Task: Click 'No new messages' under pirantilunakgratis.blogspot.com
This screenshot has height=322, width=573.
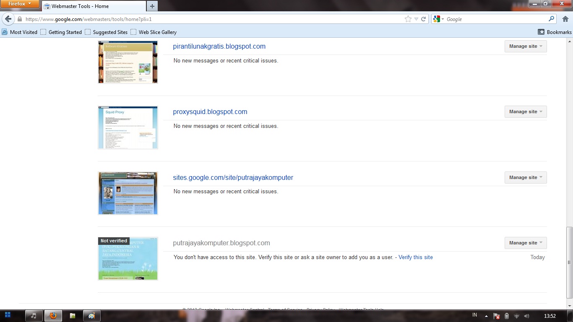Action: (226, 61)
